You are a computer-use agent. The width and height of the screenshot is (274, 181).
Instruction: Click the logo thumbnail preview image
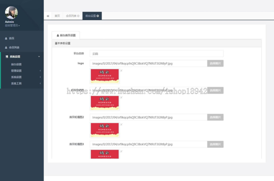105,76
